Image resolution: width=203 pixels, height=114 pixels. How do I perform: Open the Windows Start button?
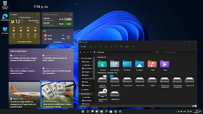83,111
